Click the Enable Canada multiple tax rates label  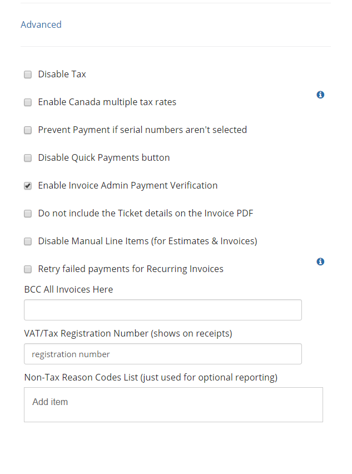(107, 102)
